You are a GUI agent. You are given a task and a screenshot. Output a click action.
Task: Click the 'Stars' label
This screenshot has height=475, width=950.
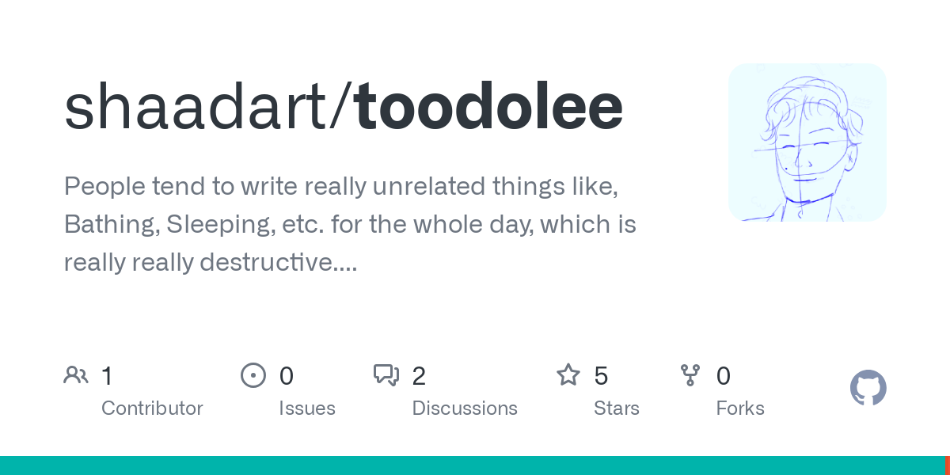(x=617, y=408)
